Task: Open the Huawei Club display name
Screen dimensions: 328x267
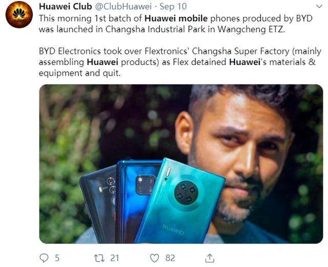Action: (65, 7)
